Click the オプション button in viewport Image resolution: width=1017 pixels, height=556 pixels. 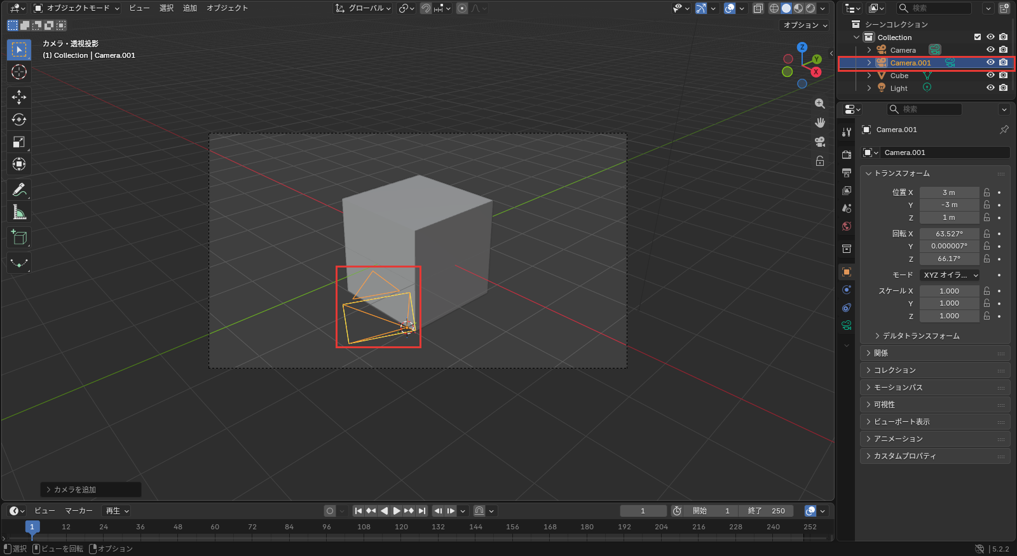[805, 25]
